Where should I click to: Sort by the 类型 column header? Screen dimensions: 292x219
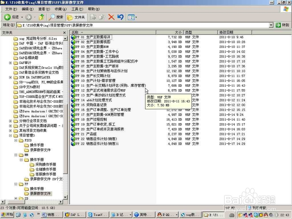201,32
